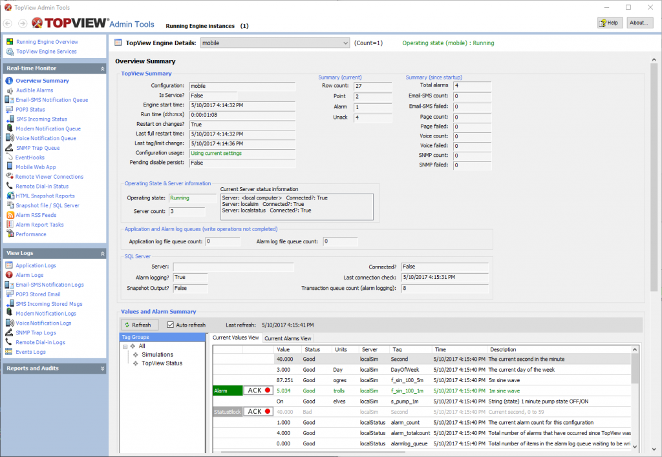
Task: Open Voice Notification Queue icon
Action: point(10,138)
